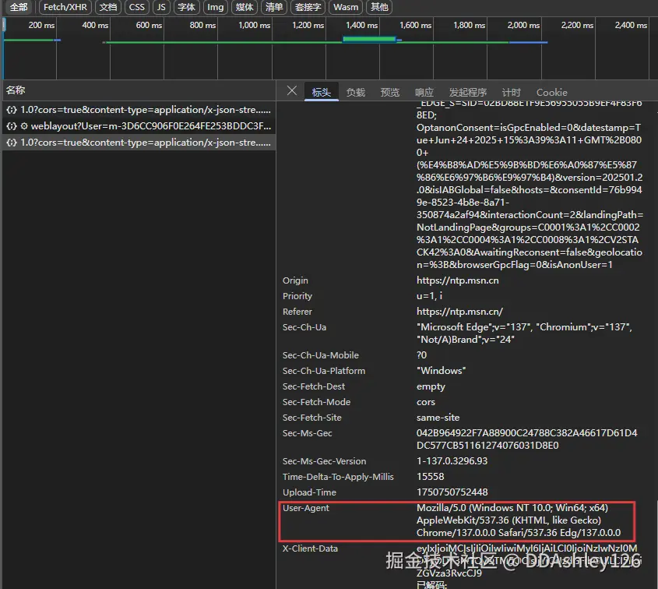Click the User-Agent header name
The image size is (658, 589).
pos(306,508)
